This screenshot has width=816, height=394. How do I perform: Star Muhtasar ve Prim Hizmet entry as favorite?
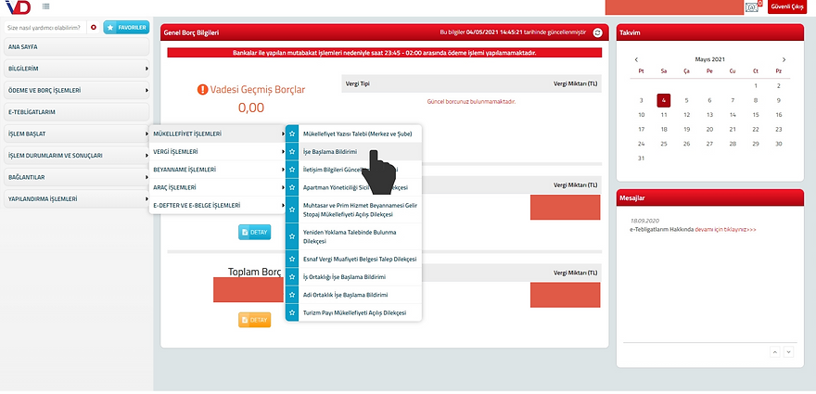292,210
